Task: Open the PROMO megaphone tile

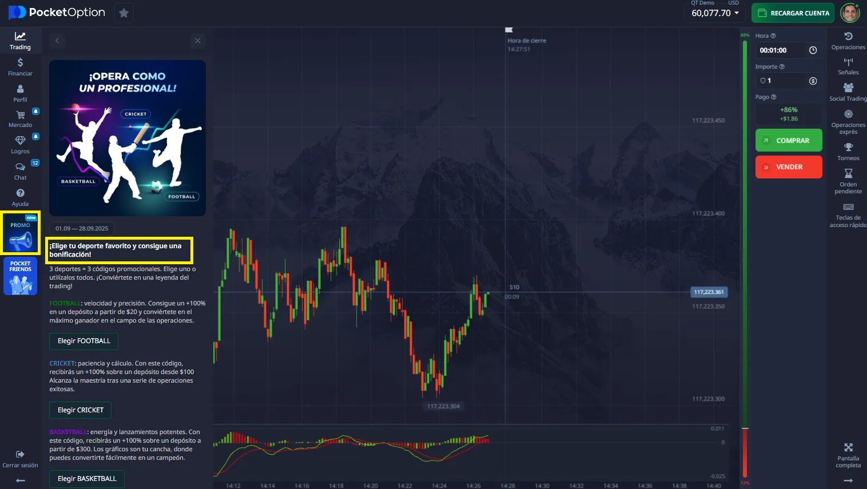Action: point(20,233)
